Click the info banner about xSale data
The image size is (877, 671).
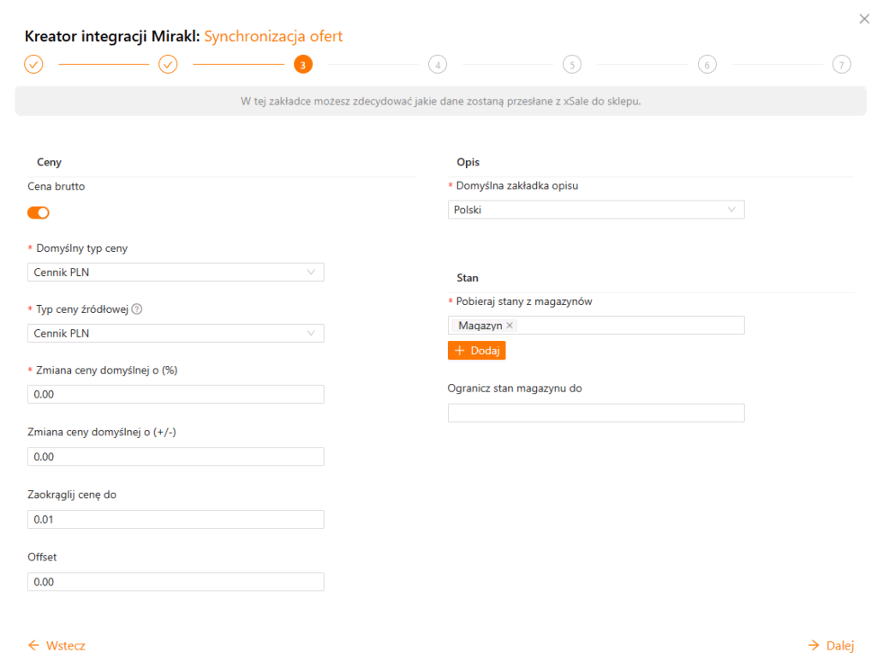click(441, 101)
